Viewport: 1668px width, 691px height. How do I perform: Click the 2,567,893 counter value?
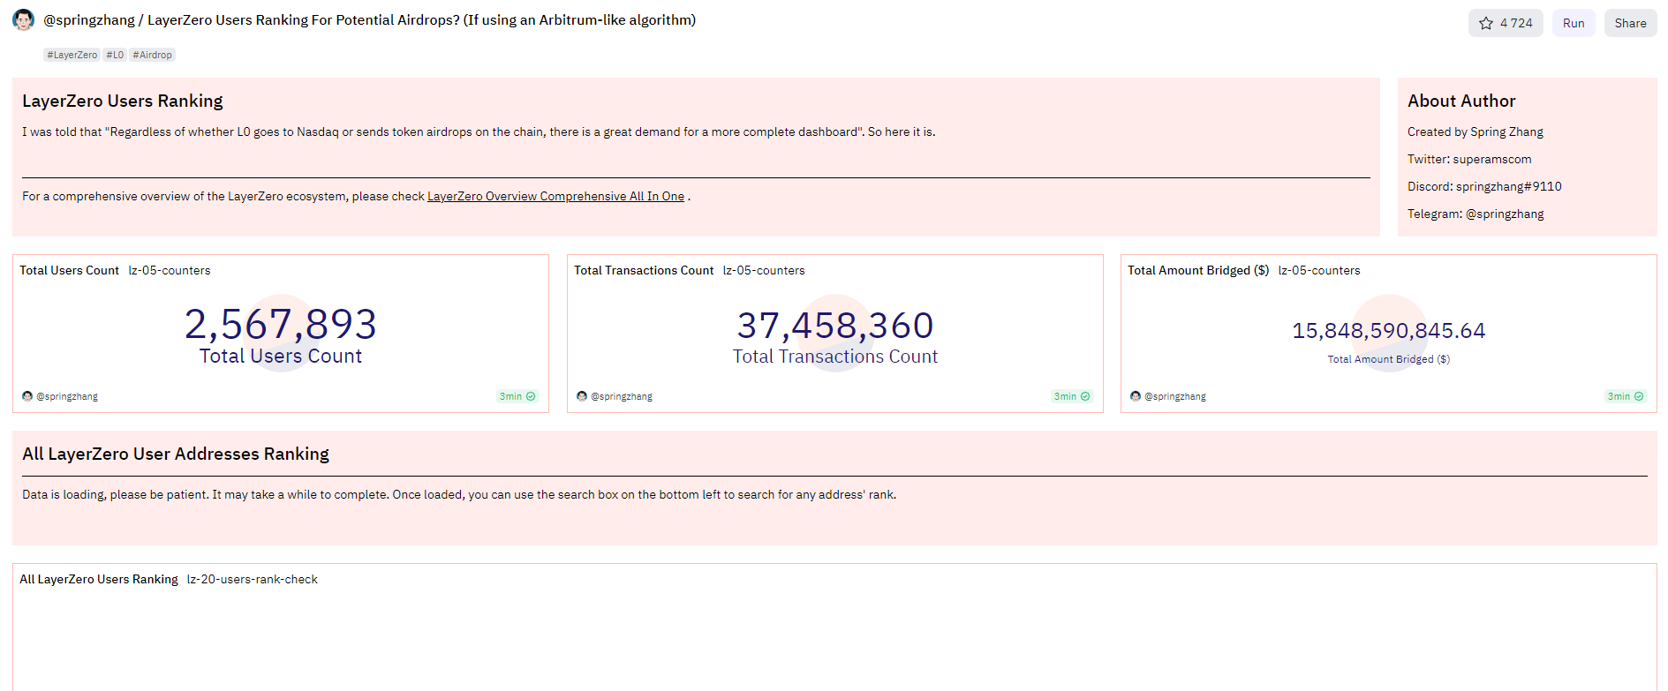[281, 324]
